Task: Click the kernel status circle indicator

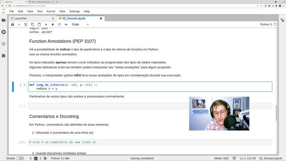Action: click(275, 25)
